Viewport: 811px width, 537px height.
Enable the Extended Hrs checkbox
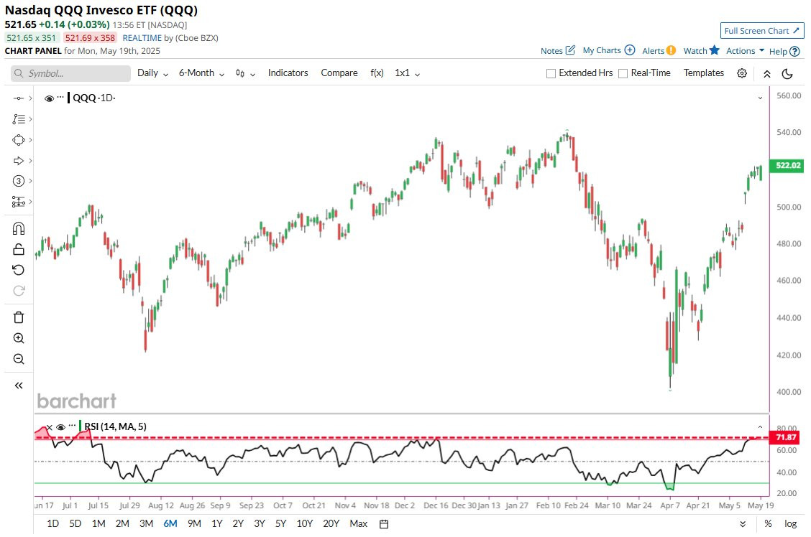tap(551, 73)
